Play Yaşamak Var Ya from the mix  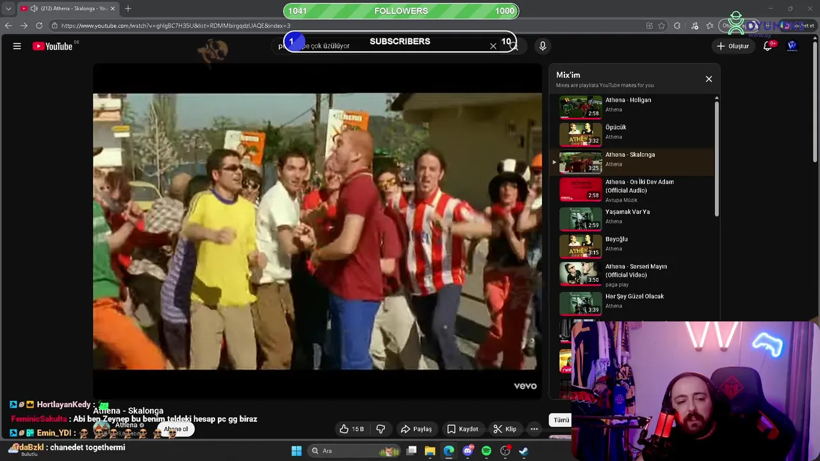tap(633, 218)
